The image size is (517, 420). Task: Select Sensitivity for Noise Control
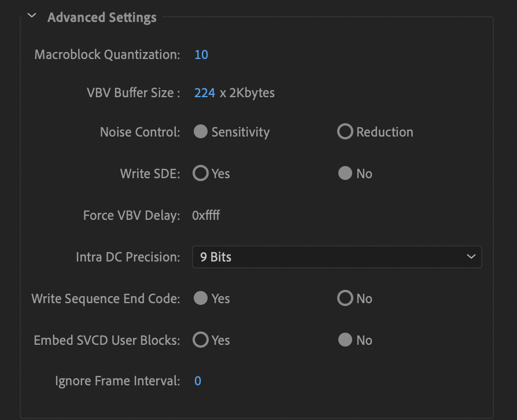pos(201,131)
